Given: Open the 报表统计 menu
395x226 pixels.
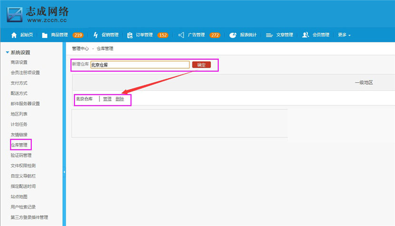Looking at the screenshot, I should click(x=248, y=35).
